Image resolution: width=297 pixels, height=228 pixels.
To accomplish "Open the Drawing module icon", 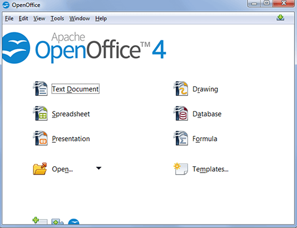I will [x=181, y=89].
